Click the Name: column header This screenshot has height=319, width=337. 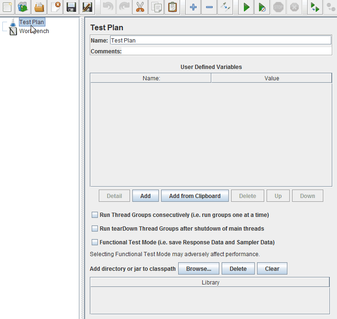tap(150, 78)
